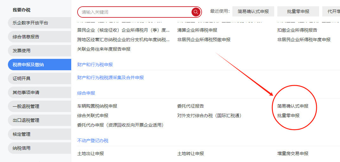This screenshot has width=340, height=162.
Task: Select 乐企数字开放平台 in sidebar
Action: click(30, 23)
